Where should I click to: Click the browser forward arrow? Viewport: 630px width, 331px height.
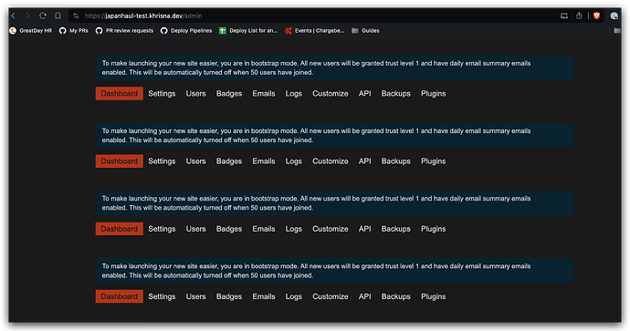click(x=27, y=16)
